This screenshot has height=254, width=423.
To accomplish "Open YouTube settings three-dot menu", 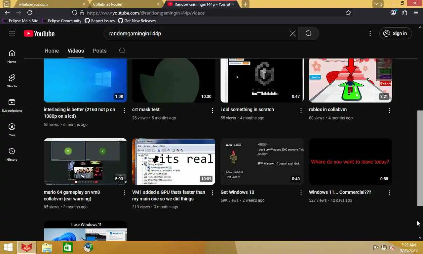I will point(370,33).
